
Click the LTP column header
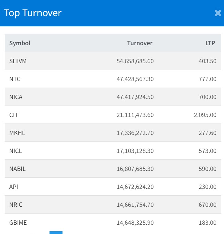[x=210, y=43]
